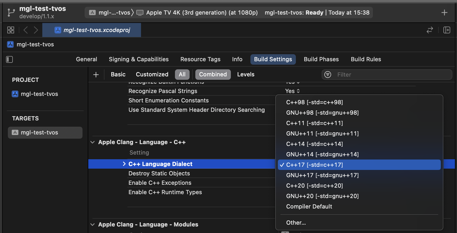457x233 pixels.
Task: Choose GNU++20 [-std=gnu++20]
Action: [359, 196]
